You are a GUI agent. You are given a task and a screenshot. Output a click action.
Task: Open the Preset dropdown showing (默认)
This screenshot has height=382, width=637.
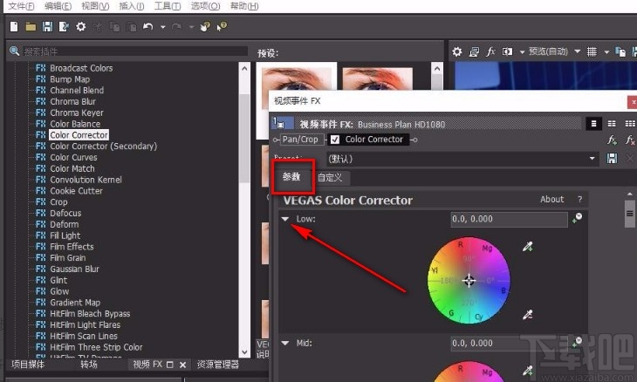[x=462, y=159]
